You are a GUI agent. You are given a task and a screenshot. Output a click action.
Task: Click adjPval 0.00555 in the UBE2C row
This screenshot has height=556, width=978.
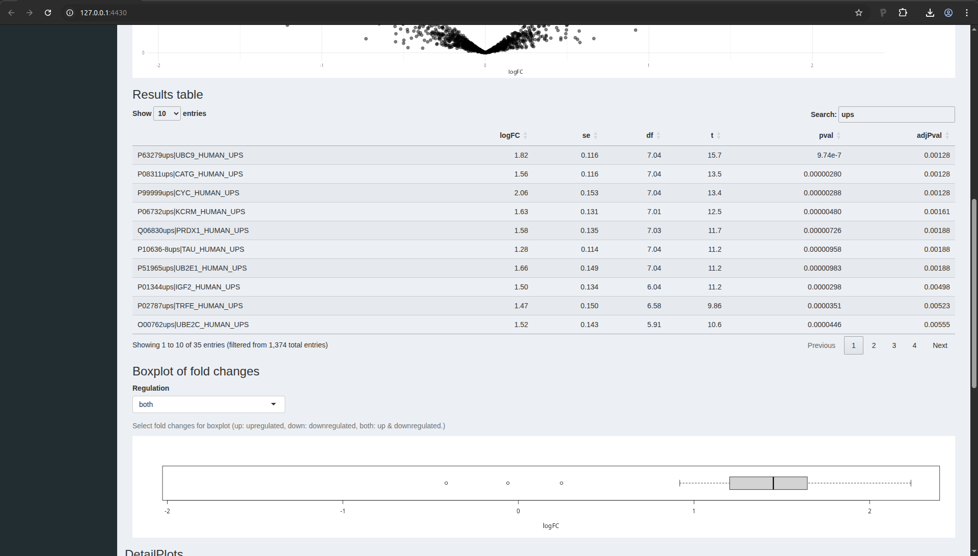click(937, 325)
